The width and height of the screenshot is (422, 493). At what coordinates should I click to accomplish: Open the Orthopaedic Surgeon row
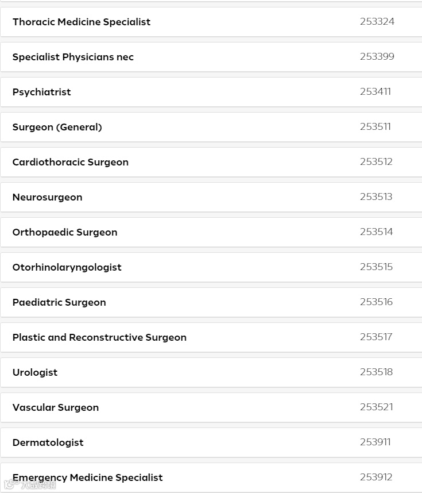pyautogui.click(x=65, y=232)
